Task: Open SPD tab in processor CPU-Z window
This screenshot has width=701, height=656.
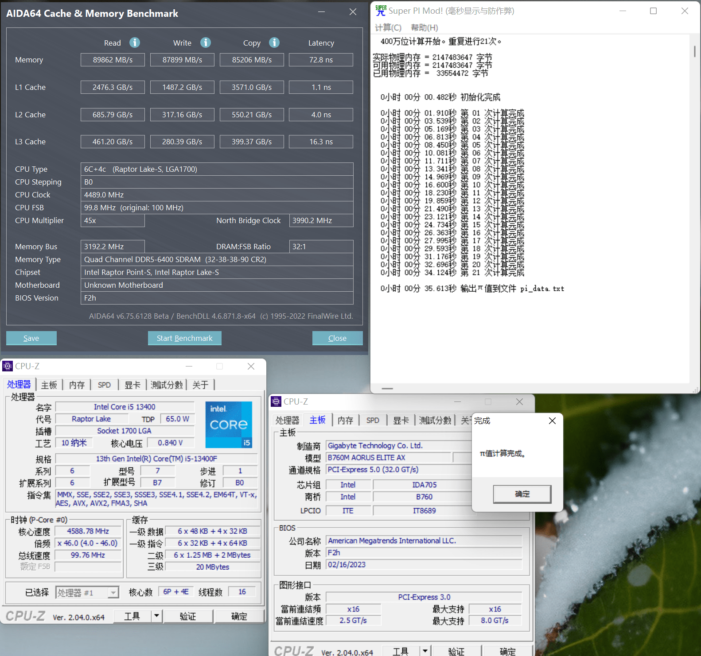Action: coord(104,385)
